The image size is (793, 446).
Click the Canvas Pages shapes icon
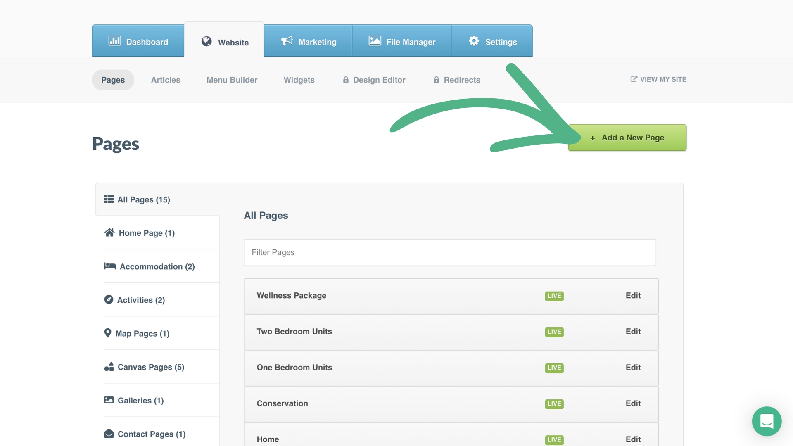tap(109, 367)
